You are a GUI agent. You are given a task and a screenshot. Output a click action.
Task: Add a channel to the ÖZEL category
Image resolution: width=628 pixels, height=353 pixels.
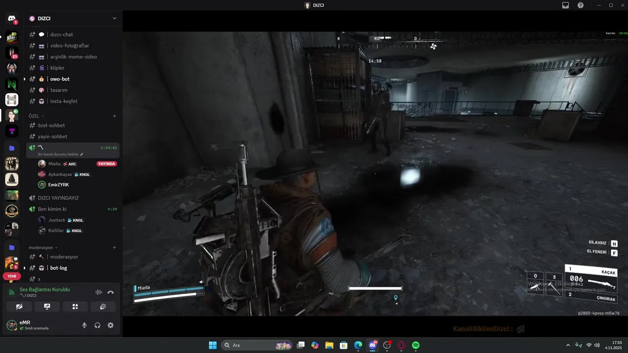[114, 116]
